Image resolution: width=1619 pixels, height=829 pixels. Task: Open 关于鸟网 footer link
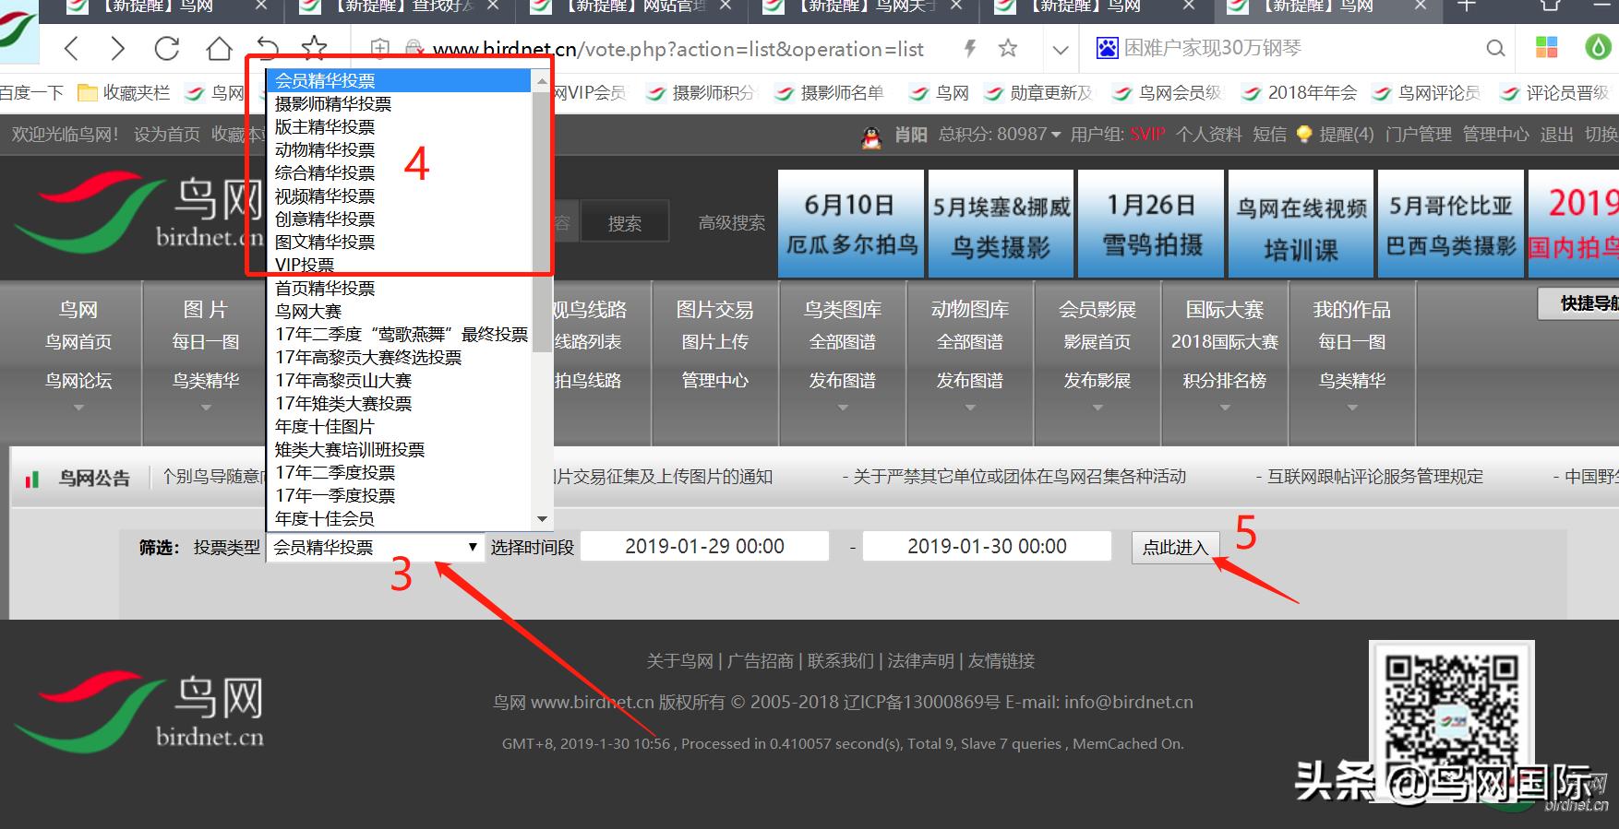pos(679,661)
